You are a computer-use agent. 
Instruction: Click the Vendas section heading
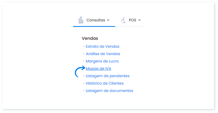coord(90,38)
